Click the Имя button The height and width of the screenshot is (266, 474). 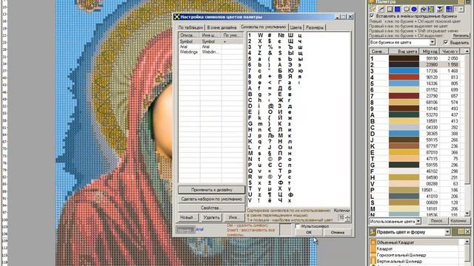click(234, 217)
